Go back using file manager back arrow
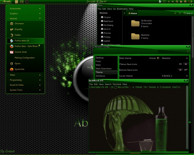Viewport: 194px width, 155px height. click(175, 13)
